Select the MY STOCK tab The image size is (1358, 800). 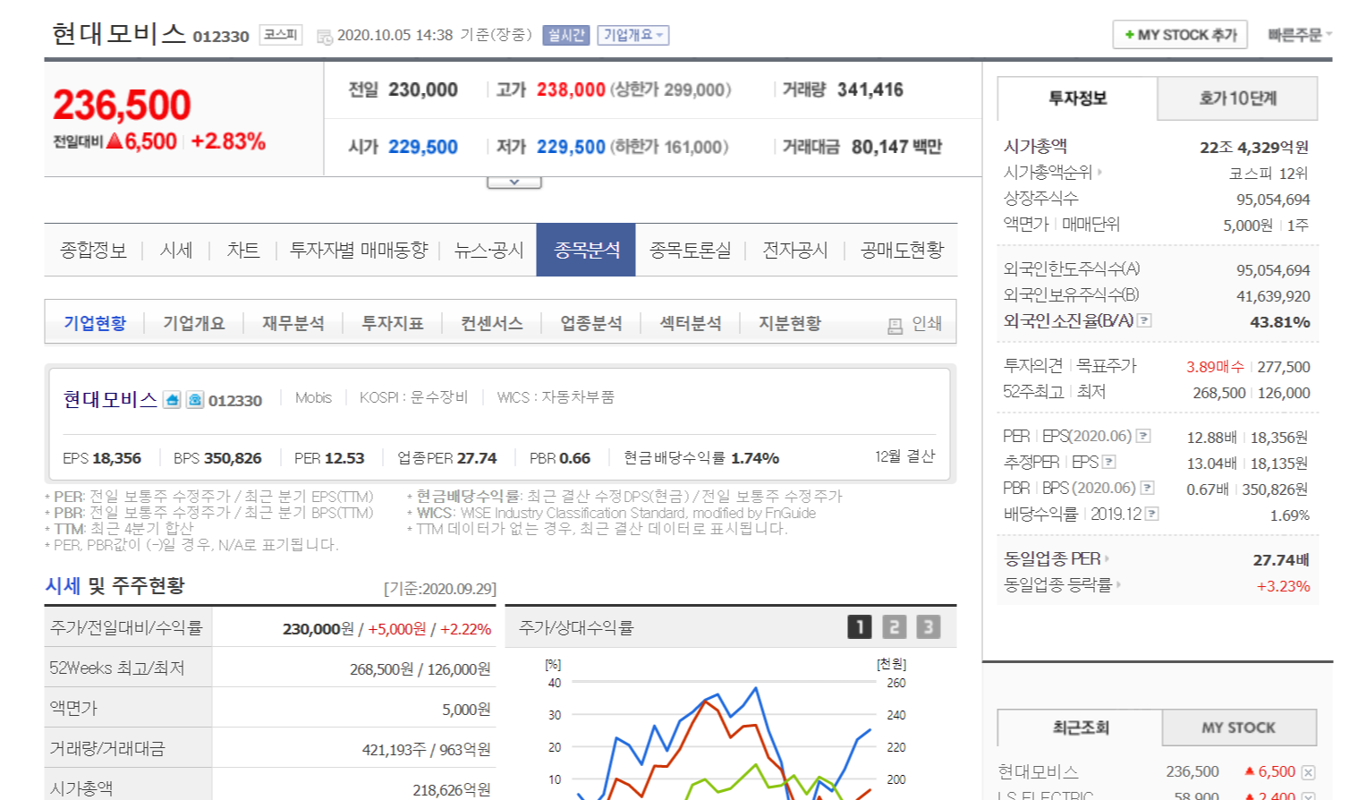pyautogui.click(x=1239, y=728)
